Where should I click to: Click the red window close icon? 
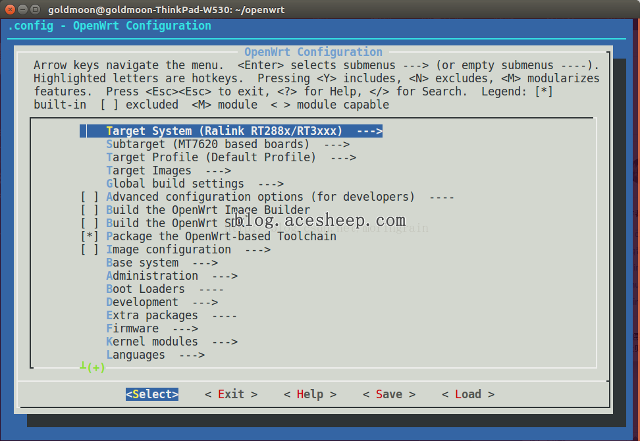point(10,9)
